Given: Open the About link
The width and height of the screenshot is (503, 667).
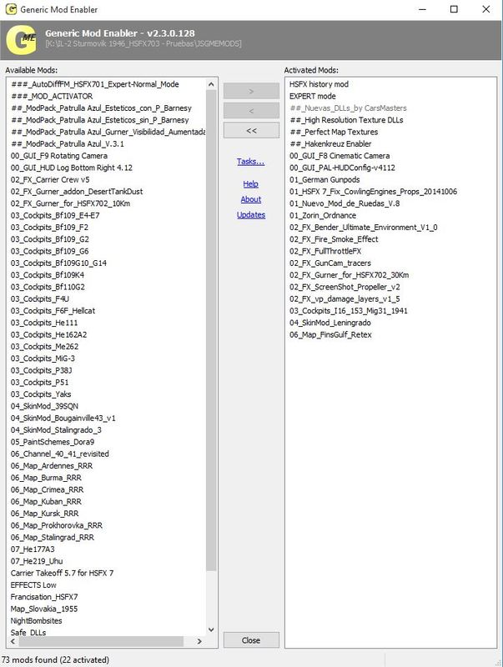Looking at the screenshot, I should click(250, 199).
